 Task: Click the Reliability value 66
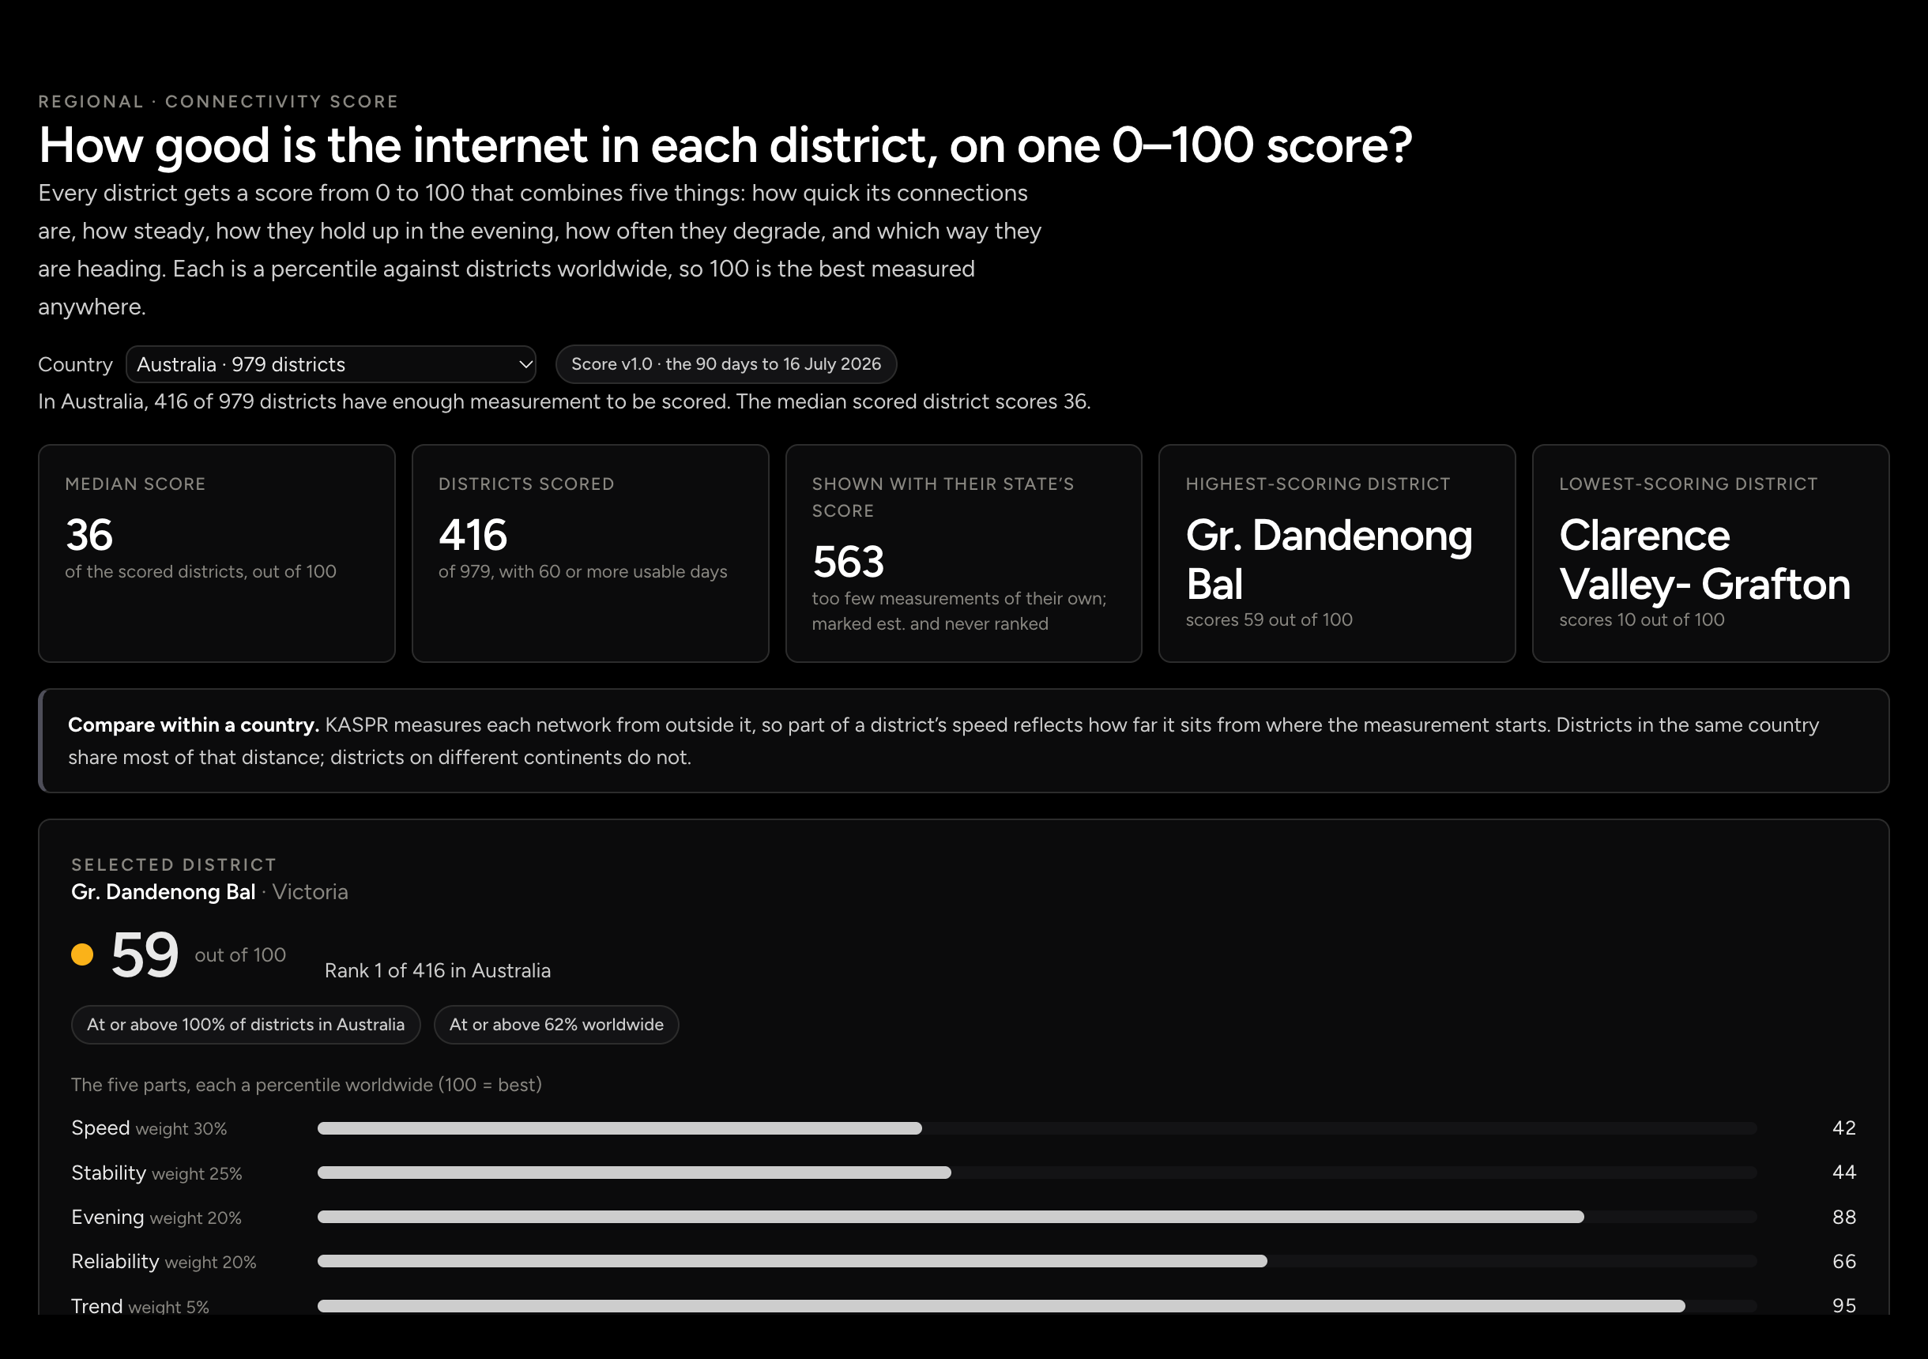[x=1844, y=1262]
